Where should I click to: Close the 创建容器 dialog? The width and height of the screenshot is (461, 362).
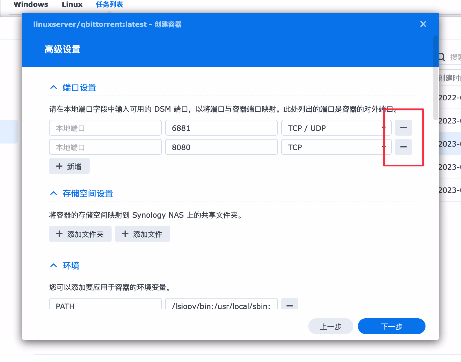pyautogui.click(x=423, y=24)
